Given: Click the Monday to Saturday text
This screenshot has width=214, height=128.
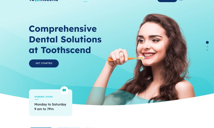Looking at the screenshot, I should [50, 105].
